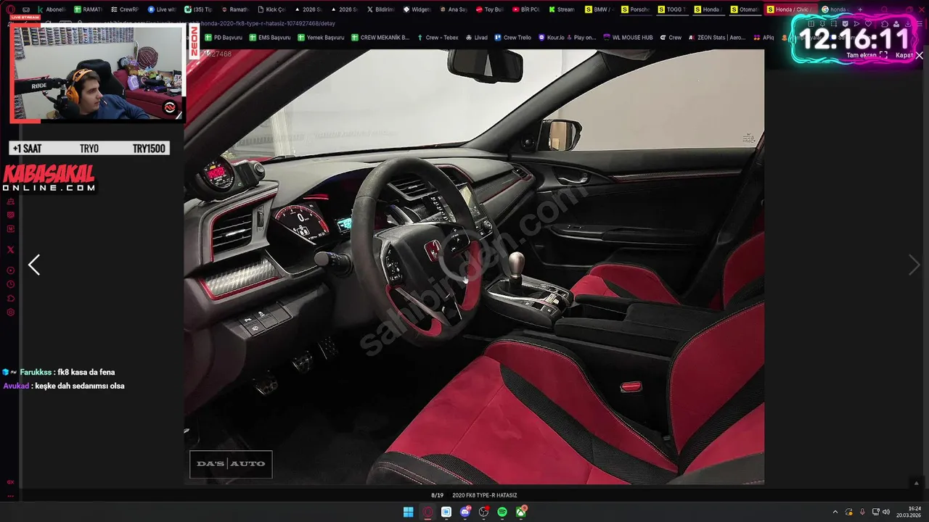929x522 pixels.
Task: Enter fullscreen with Tam ekran
Action: [x=867, y=55]
